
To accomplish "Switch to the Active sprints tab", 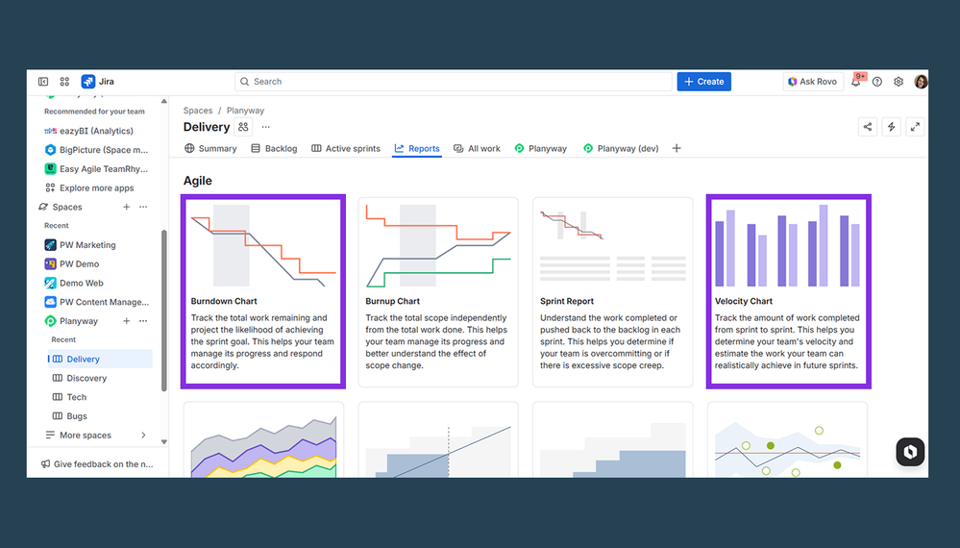I will tap(345, 148).
